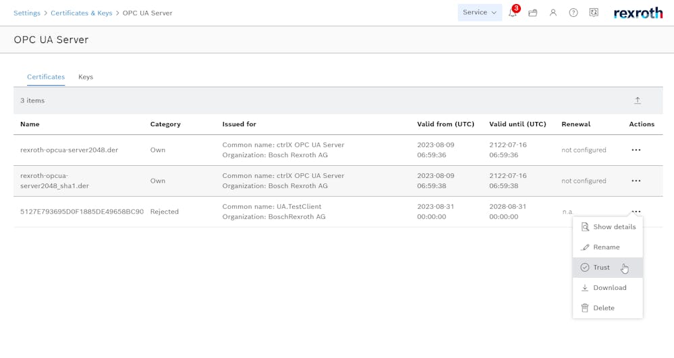Open actions menu for server2048_sha1.der row
This screenshot has width=674, height=358.
coord(636,181)
